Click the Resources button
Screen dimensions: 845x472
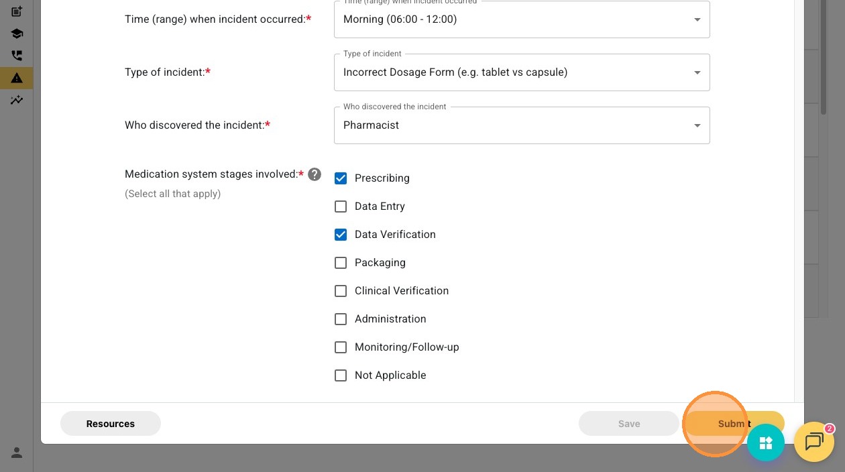(111, 424)
